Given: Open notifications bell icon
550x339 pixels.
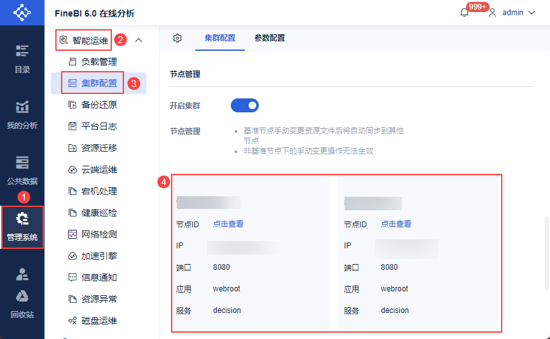Looking at the screenshot, I should click(464, 13).
